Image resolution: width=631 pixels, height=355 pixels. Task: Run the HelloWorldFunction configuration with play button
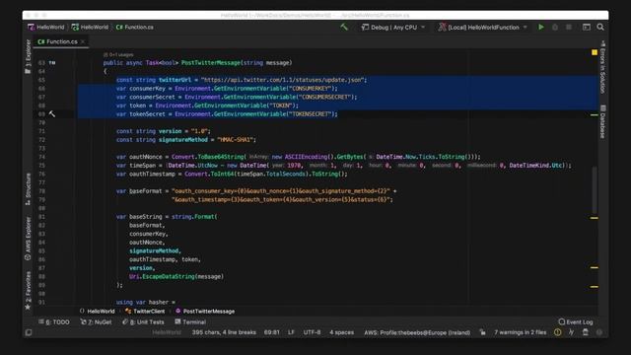541,27
